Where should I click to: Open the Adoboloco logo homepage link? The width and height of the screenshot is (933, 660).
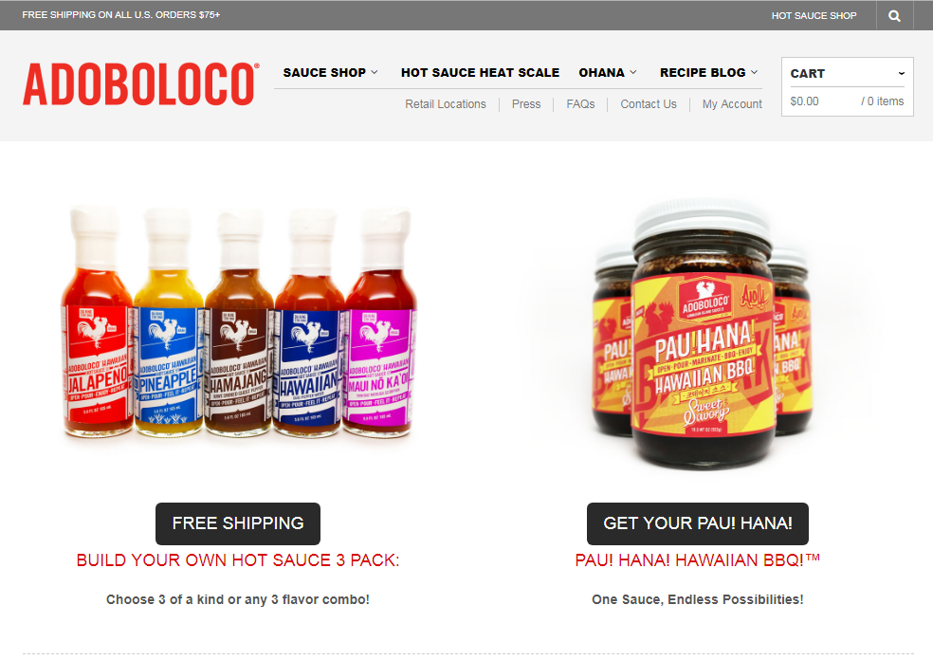(x=141, y=84)
